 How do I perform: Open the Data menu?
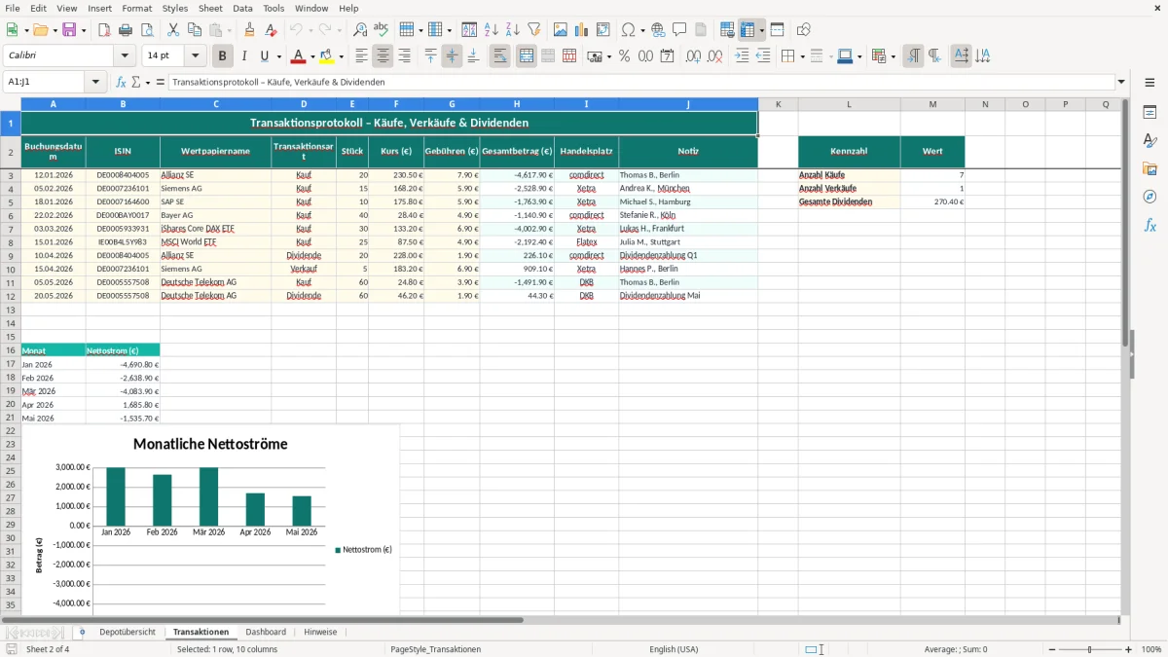coord(242,8)
